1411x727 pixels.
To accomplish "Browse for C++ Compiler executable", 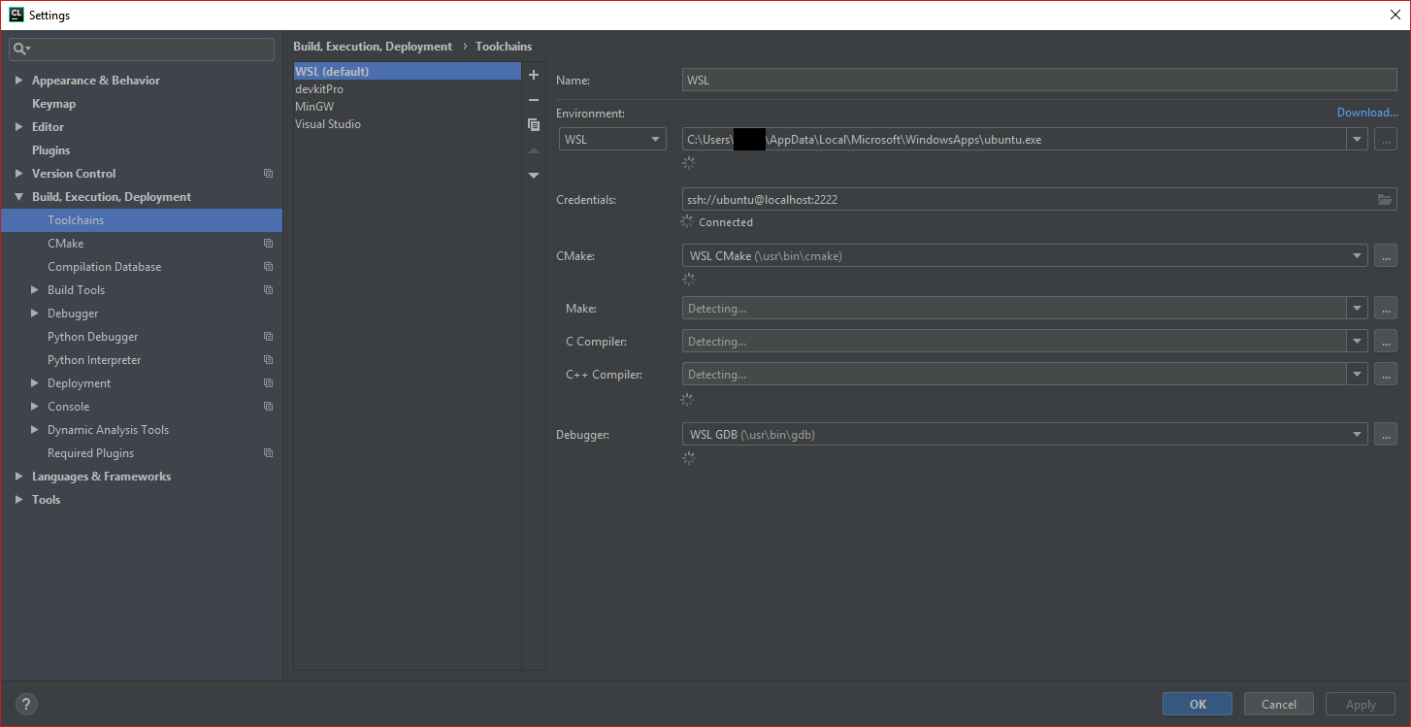I will click(x=1385, y=375).
